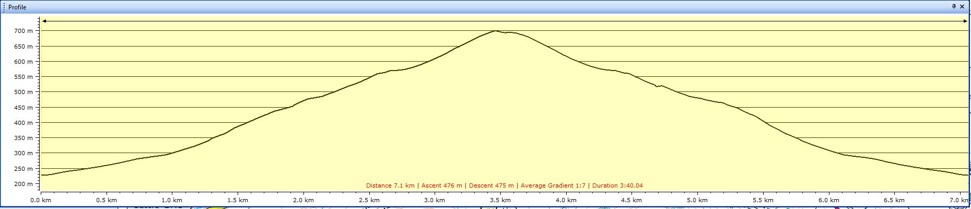Click the 200 m elevation axis label
The image size is (971, 209).
pos(23,184)
